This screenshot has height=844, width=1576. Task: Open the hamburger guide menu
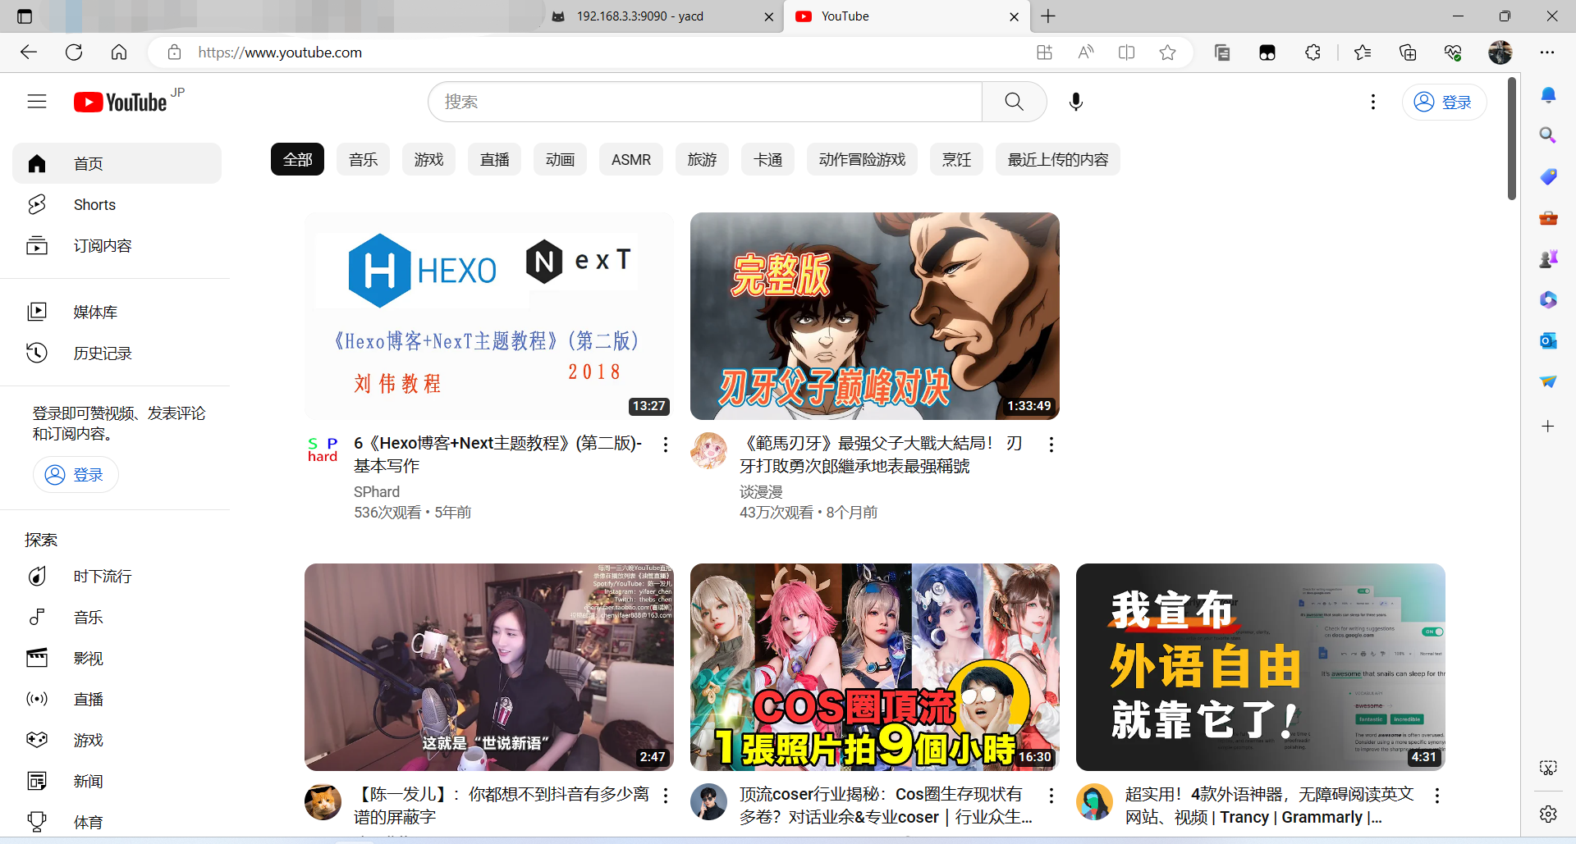36,101
